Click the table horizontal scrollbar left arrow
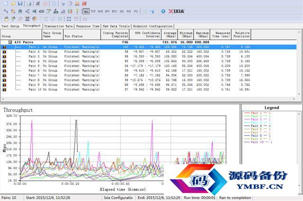Viewport: 303px width, 201px height. (x=3, y=99)
